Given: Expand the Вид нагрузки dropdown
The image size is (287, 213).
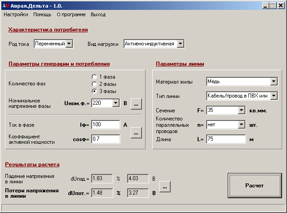Looking at the screenshot, I should click(x=180, y=44).
